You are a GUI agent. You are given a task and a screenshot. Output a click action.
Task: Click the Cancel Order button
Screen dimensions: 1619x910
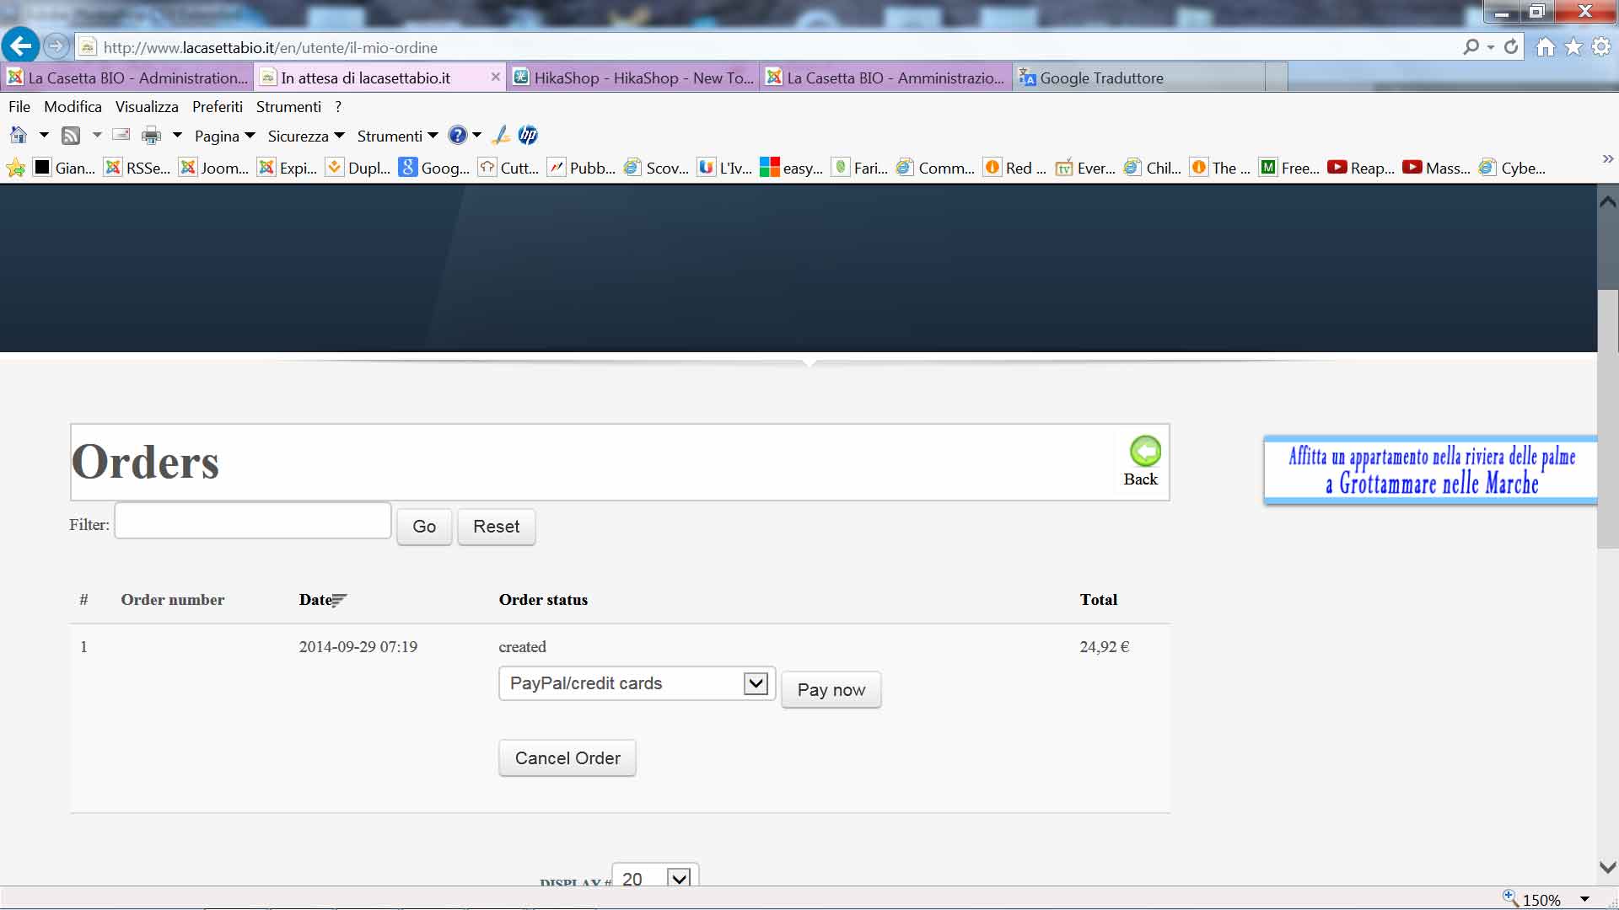[567, 758]
